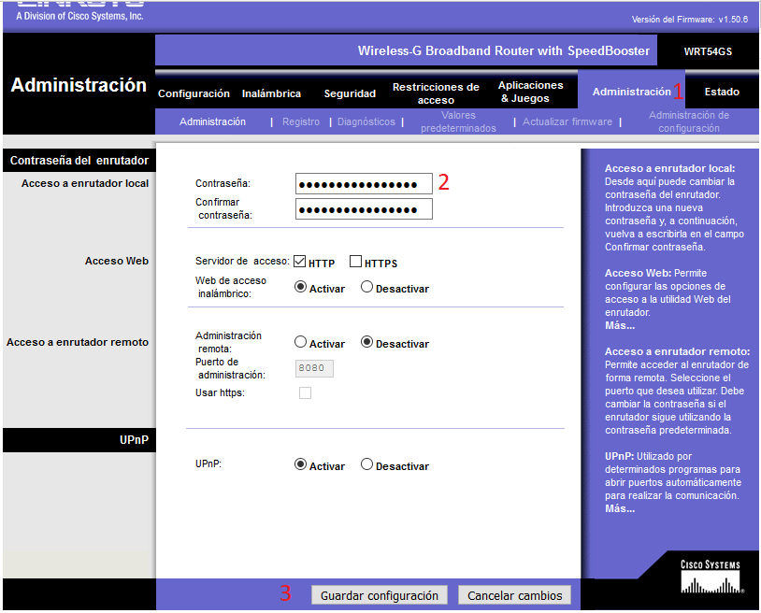Select Desactivar for wireless web access
Viewport: 761px width, 613px height.
click(366, 287)
